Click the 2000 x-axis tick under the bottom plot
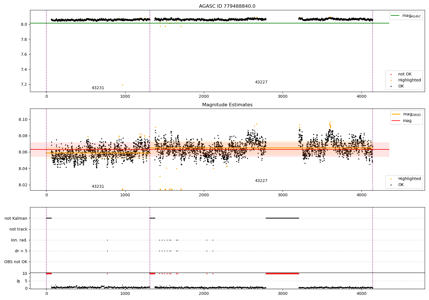The image size is (429, 300). tap(204, 294)
